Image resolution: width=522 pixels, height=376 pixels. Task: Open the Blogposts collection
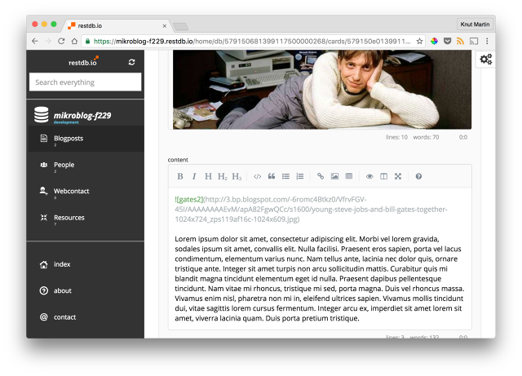86,139
